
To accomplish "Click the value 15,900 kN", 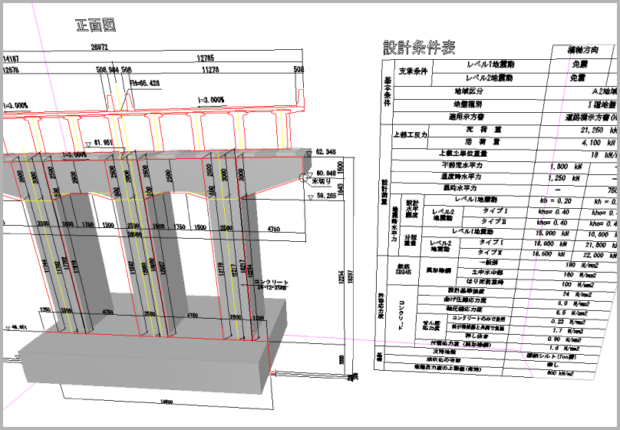I will (552, 233).
